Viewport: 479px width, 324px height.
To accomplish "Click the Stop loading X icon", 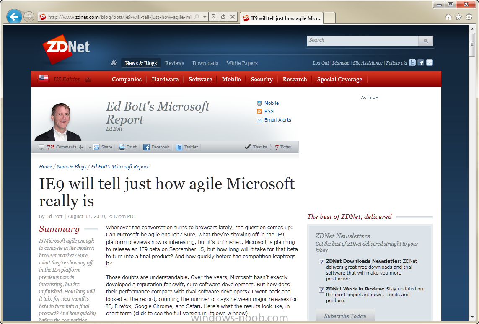I will click(x=233, y=17).
